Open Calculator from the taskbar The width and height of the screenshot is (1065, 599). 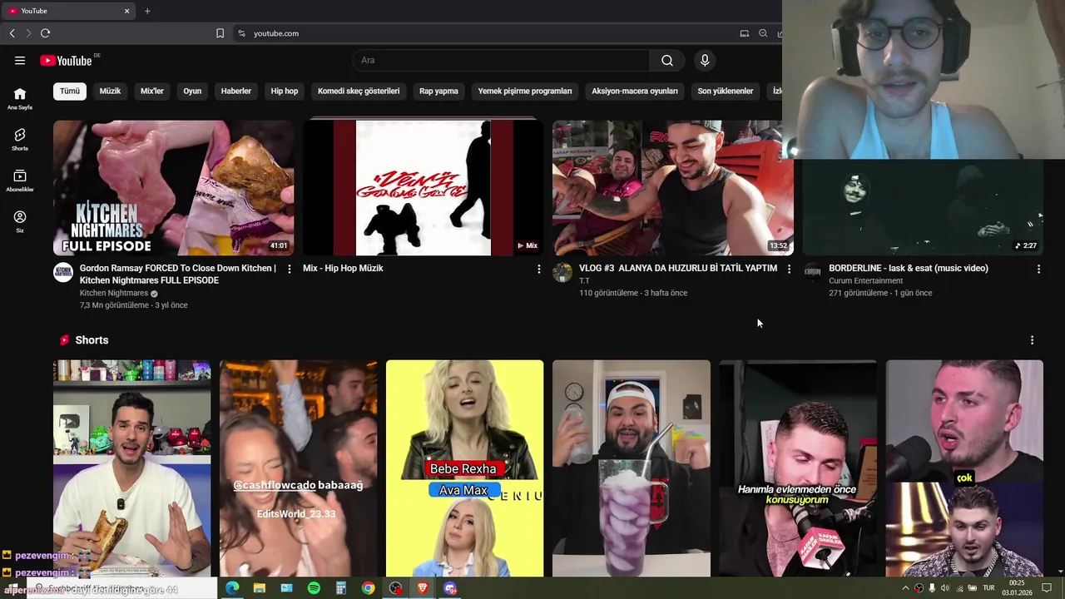tap(341, 588)
